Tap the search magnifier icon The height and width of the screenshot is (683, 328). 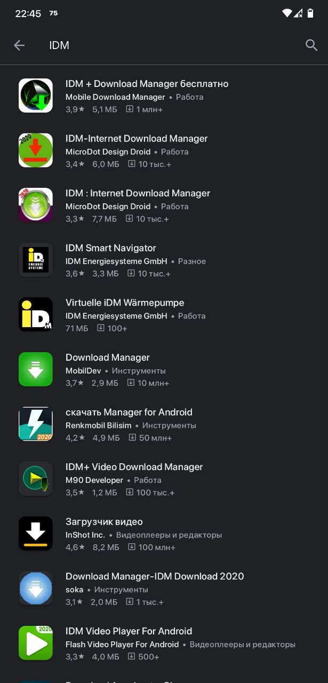tap(311, 45)
